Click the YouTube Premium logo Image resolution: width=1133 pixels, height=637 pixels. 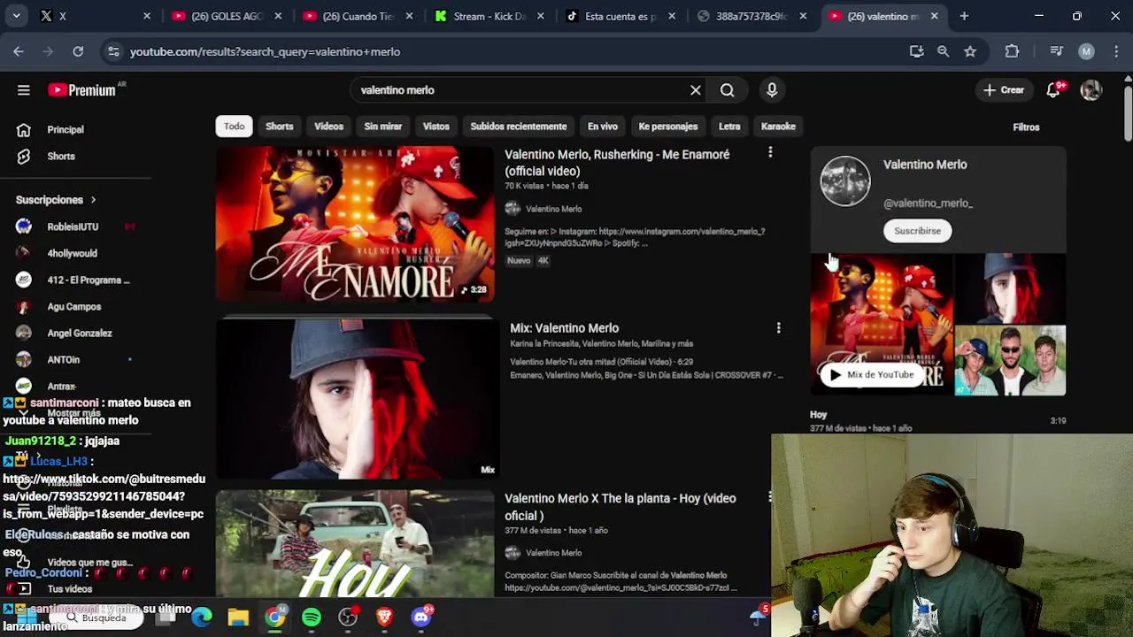pyautogui.click(x=82, y=90)
